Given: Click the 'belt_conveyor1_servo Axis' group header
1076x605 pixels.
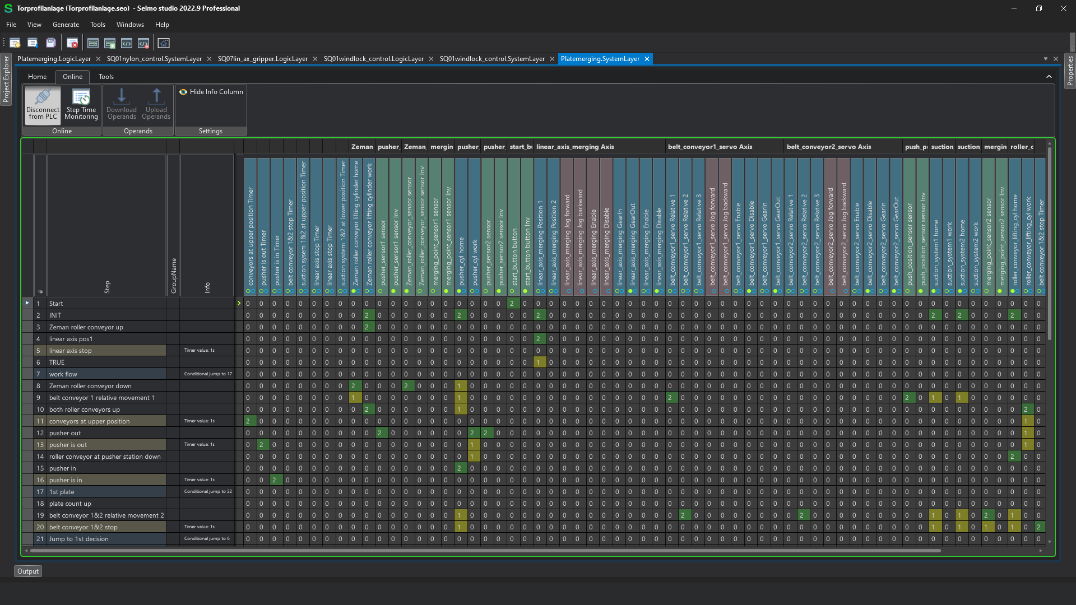Looking at the screenshot, I should click(724, 147).
